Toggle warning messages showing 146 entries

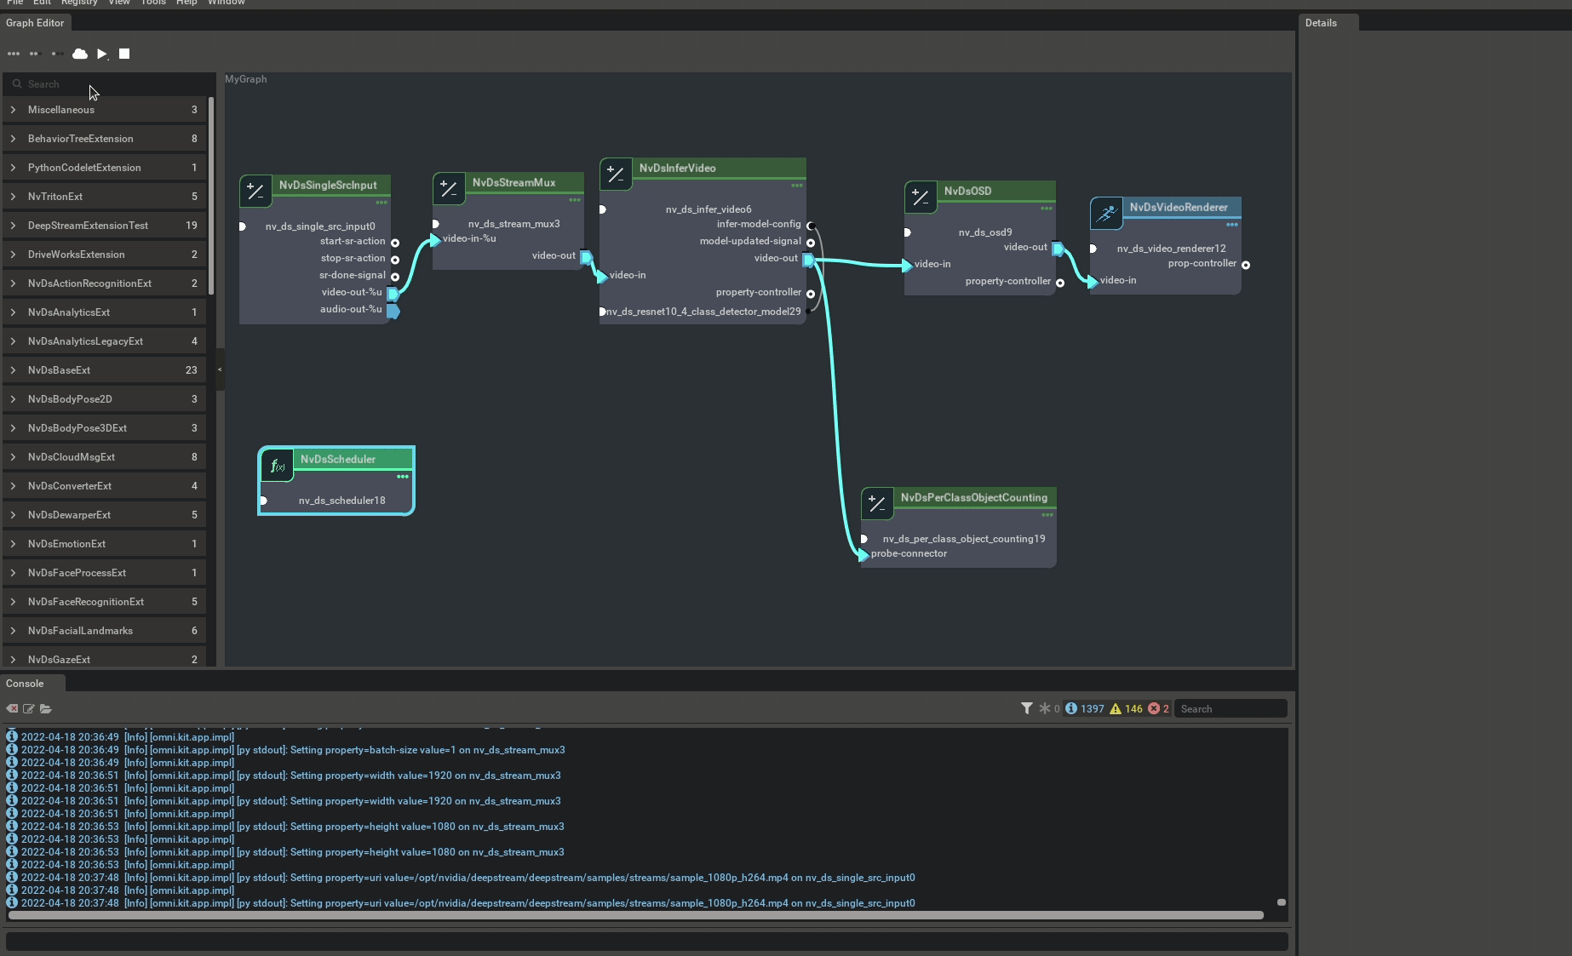click(x=1127, y=708)
